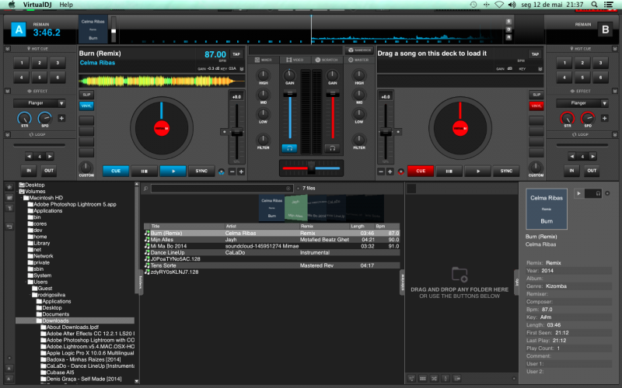This screenshot has width=622, height=388.
Task: Click the headphone cue button for deck A
Action: 289,147
